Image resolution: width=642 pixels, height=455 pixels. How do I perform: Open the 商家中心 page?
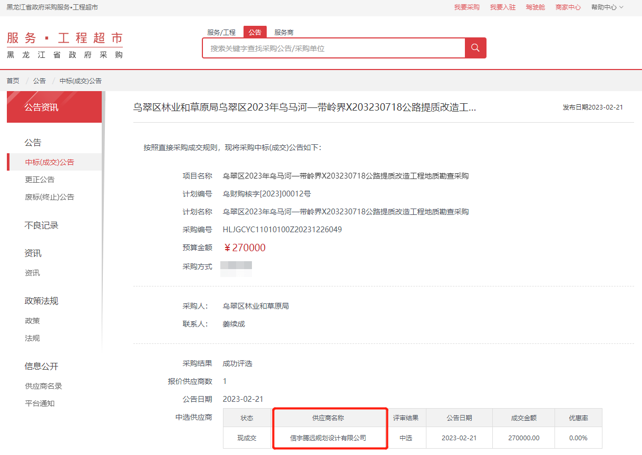[x=568, y=7]
